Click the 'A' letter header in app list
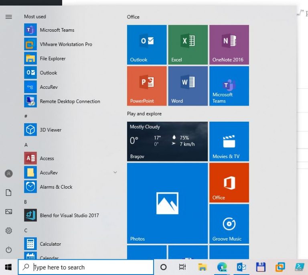Screen dimensions: 308x275 point(26,145)
